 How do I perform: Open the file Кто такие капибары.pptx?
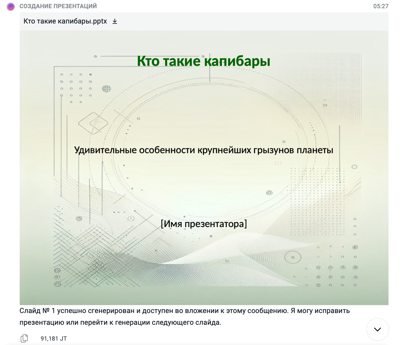point(65,21)
